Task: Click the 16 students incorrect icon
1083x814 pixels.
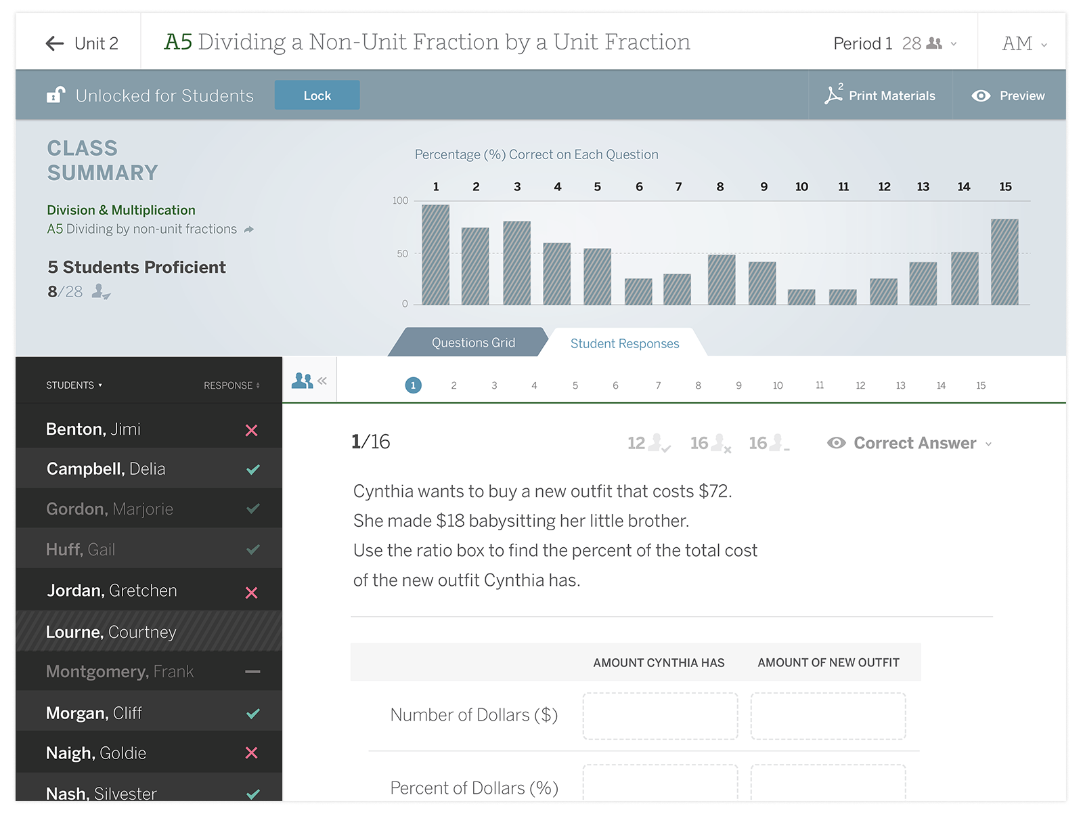Action: pos(722,444)
